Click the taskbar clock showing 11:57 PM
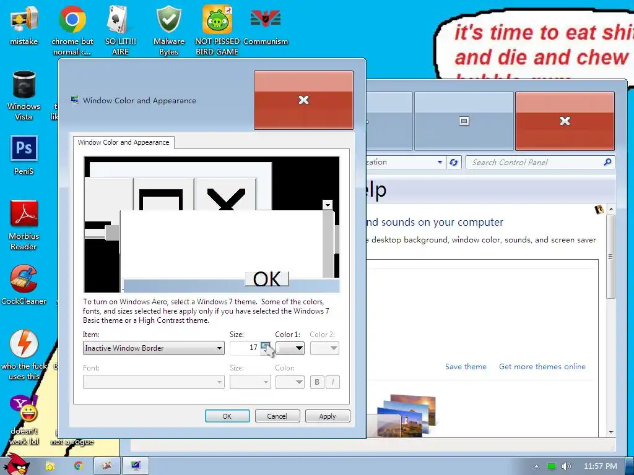Screen dimensions: 634x475 click(601, 466)
